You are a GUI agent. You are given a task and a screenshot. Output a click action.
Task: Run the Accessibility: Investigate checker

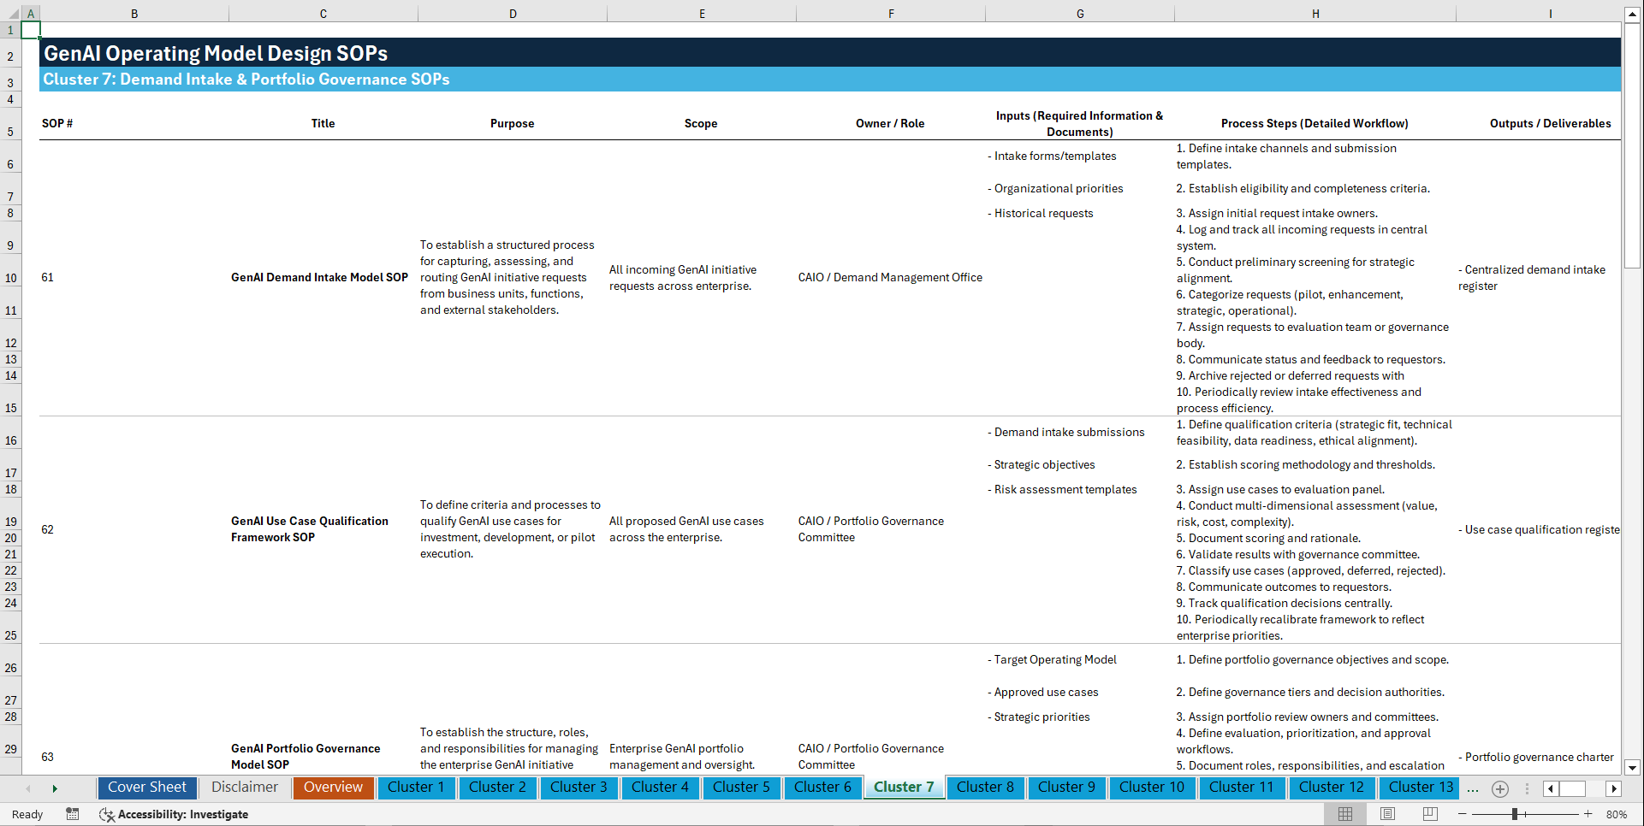174,814
